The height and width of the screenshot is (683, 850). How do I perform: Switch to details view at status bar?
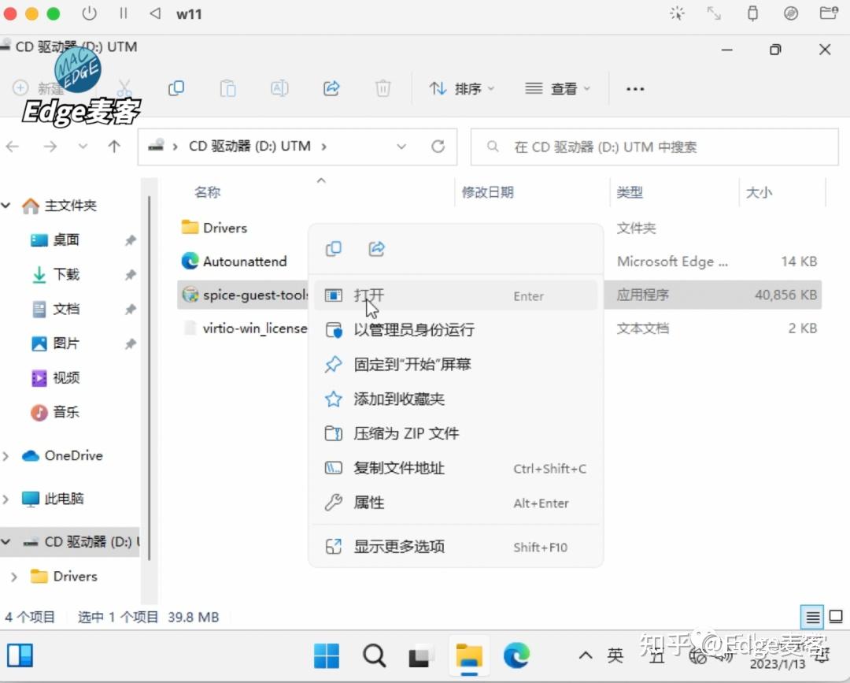(x=811, y=617)
